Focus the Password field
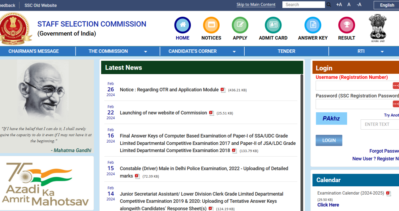Image resolution: width=399 pixels, height=211 pixels. [357, 104]
